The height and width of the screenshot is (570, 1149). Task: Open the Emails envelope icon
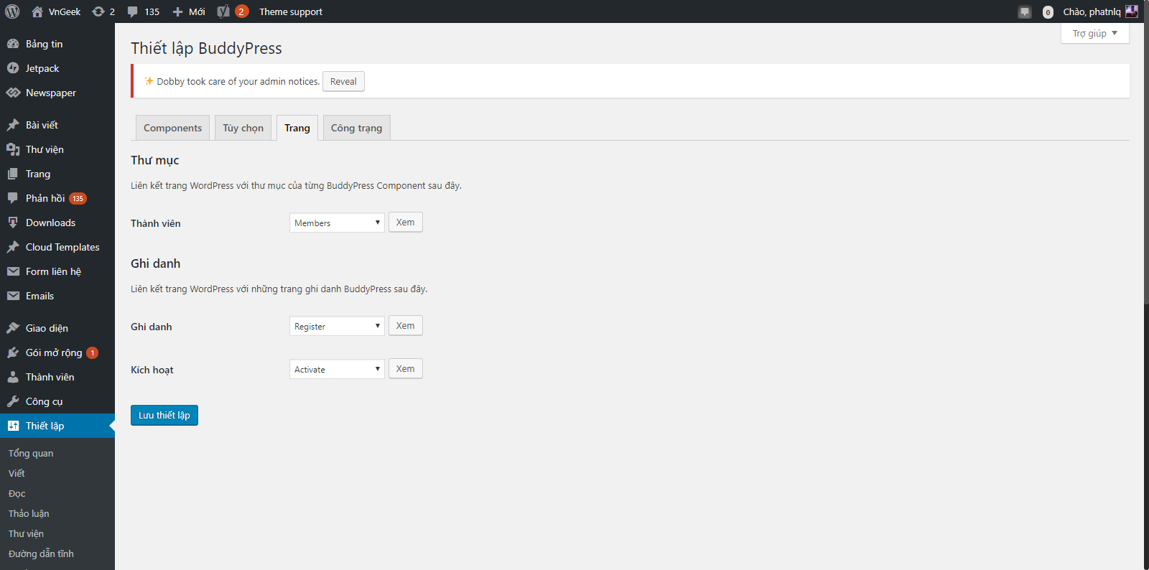(13, 296)
